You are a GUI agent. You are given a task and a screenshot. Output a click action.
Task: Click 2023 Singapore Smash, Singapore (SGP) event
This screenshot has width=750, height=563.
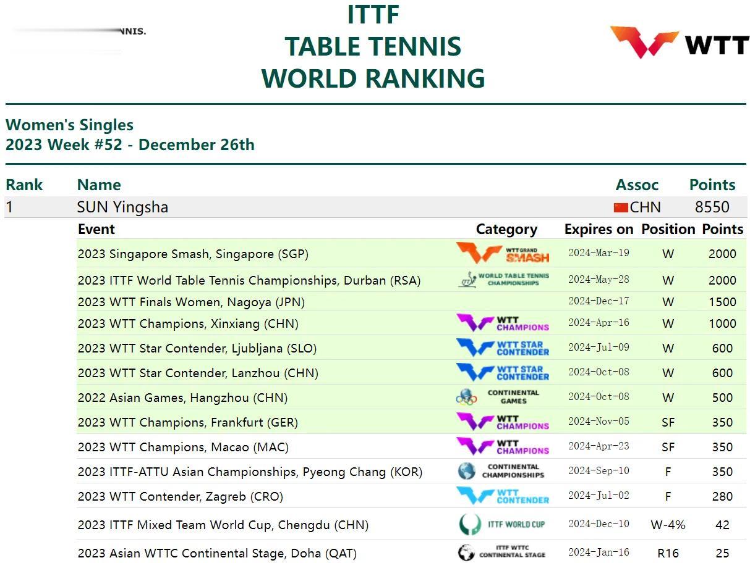[x=193, y=254]
